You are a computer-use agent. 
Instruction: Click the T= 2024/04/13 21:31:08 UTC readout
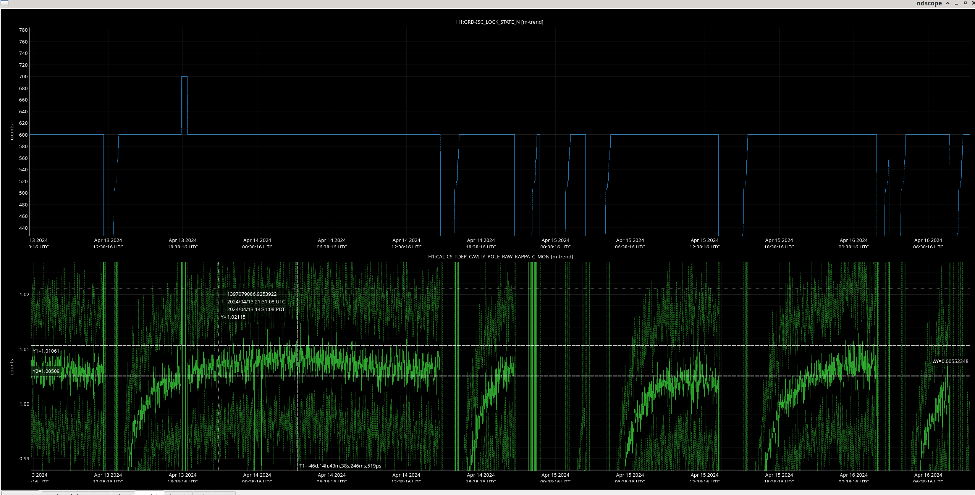253,302
